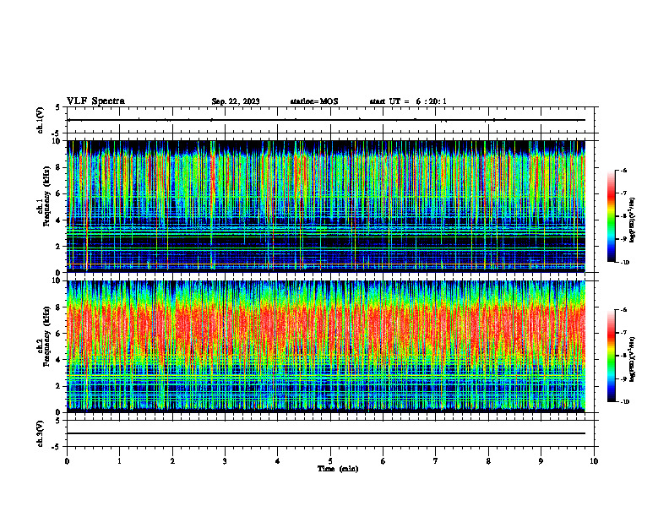The width and height of the screenshot is (669, 517).
Task: Click time axis tick label "6"
Action: pyautogui.click(x=383, y=461)
